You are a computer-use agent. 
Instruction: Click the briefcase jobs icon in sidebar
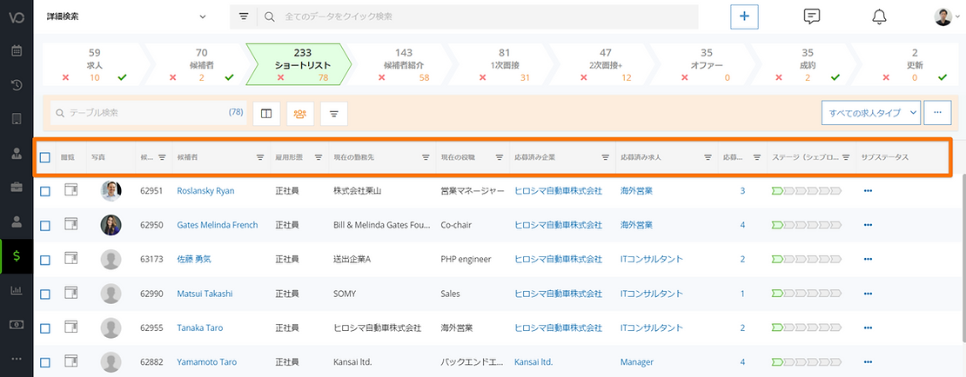tap(17, 187)
